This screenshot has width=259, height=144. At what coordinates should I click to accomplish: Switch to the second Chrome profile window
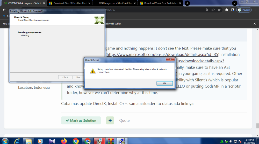87,141
